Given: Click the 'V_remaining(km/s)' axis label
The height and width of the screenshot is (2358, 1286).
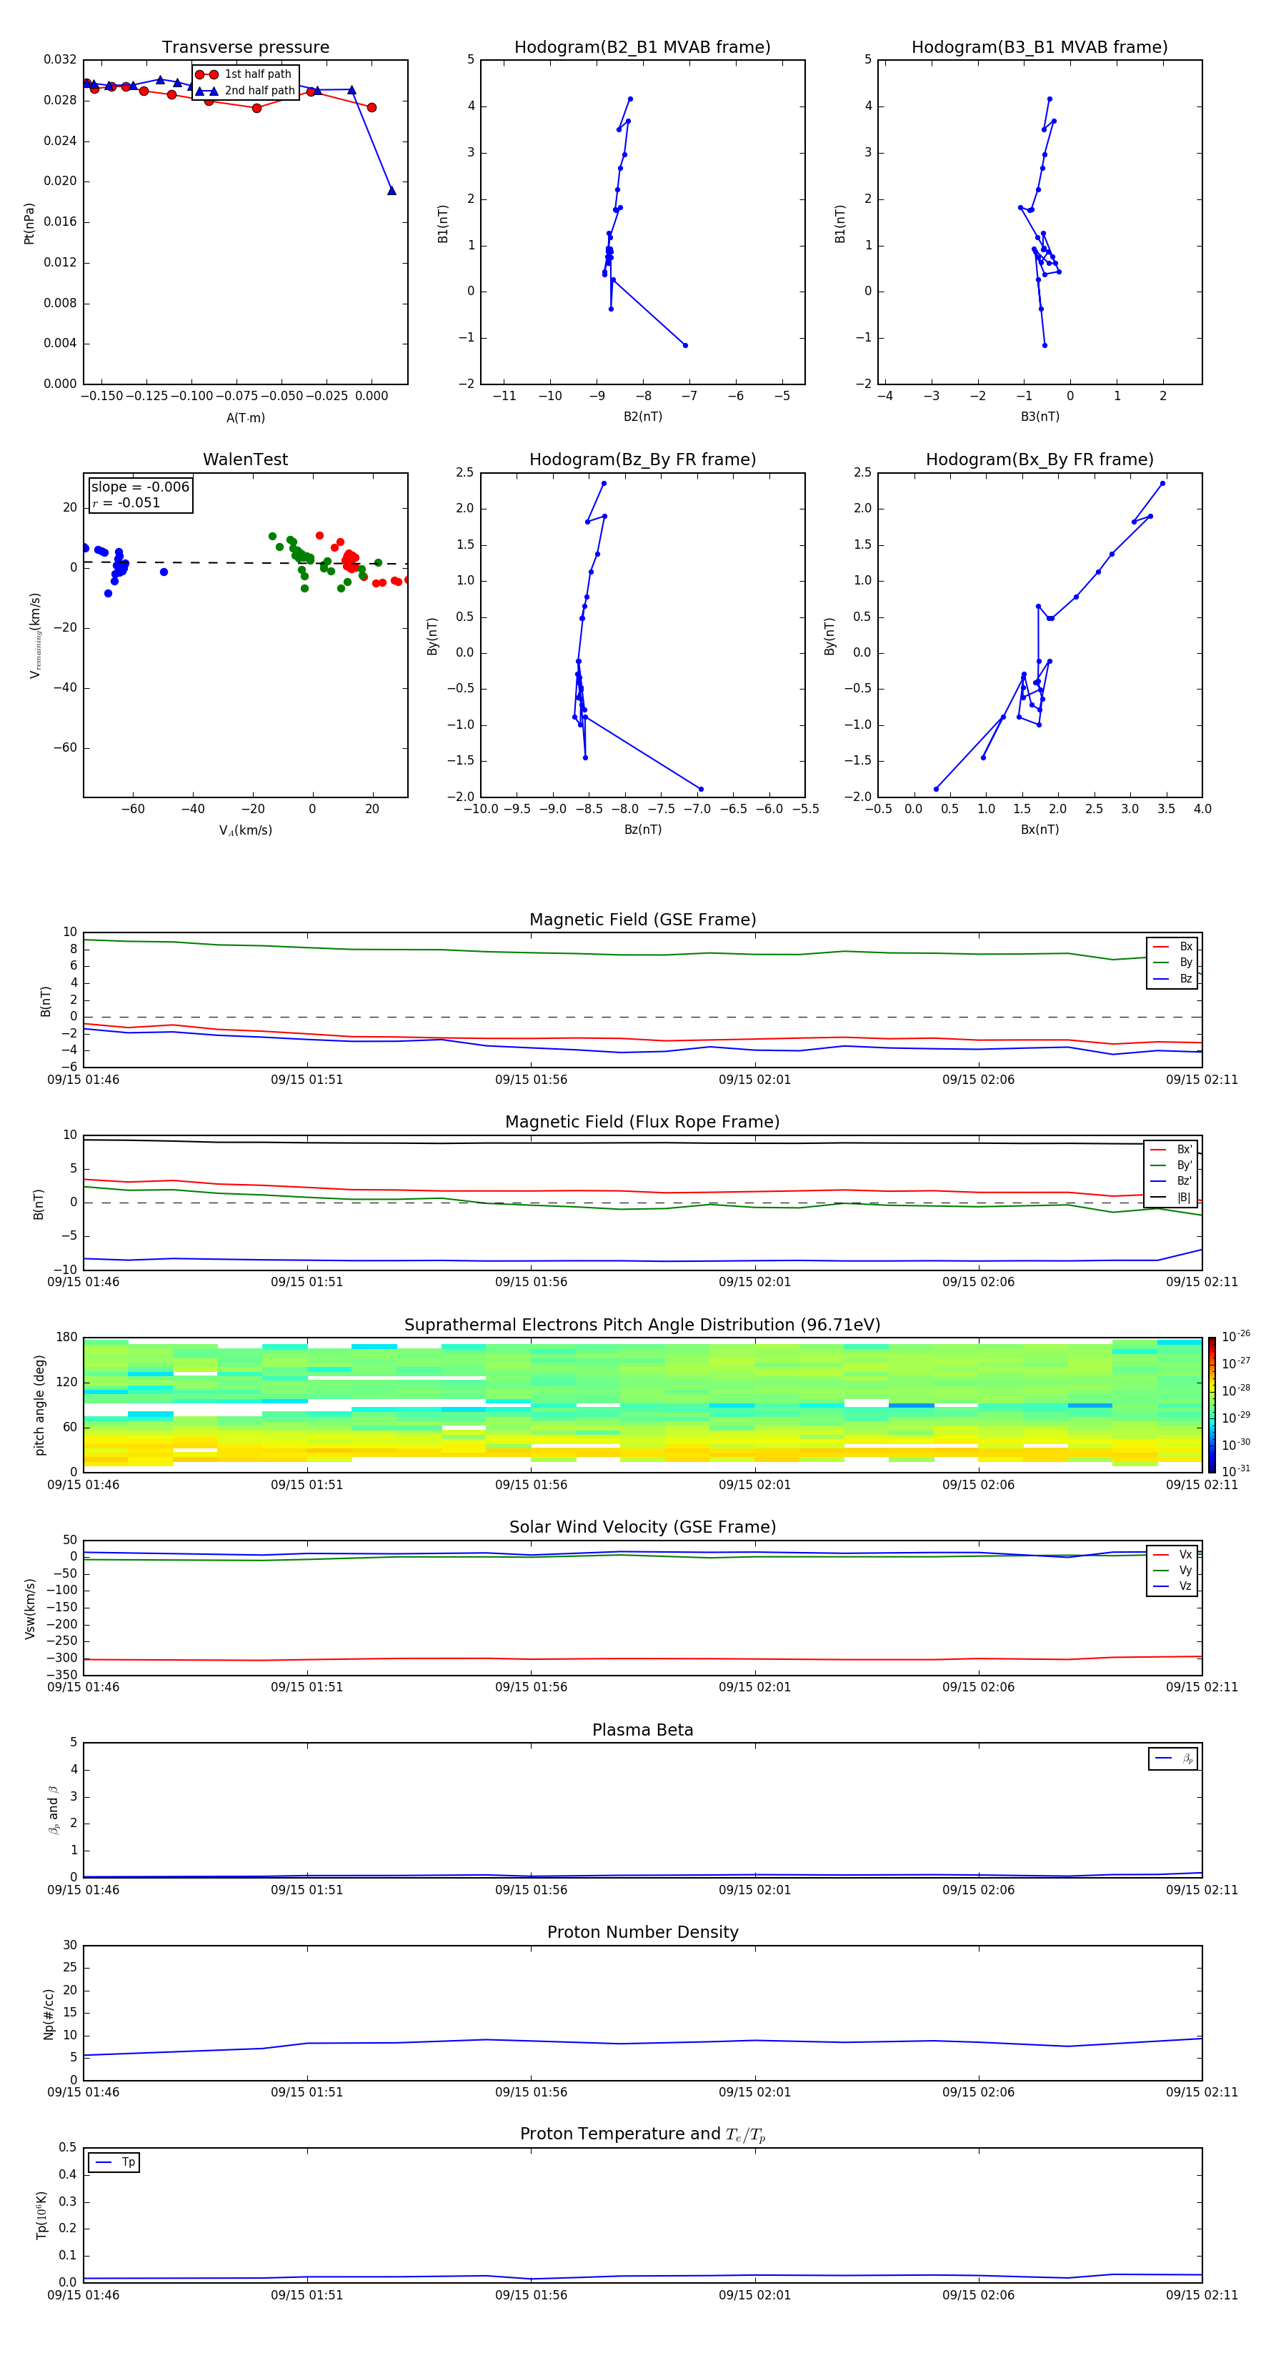Looking at the screenshot, I should coord(35,635).
